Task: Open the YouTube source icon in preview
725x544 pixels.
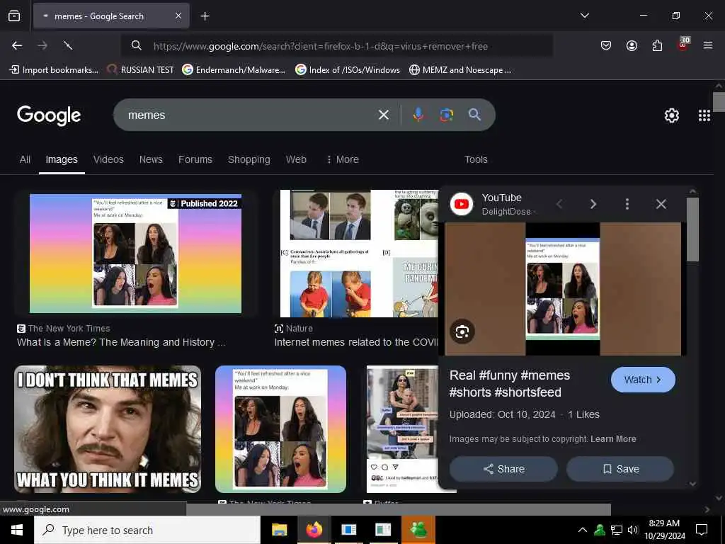Action: pyautogui.click(x=462, y=204)
